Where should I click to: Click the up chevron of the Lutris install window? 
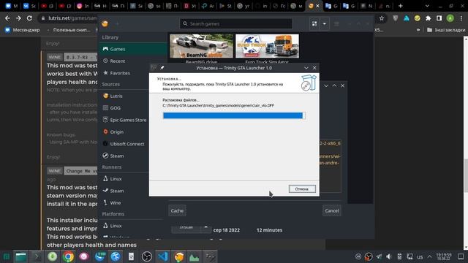pyautogui.click(x=334, y=85)
